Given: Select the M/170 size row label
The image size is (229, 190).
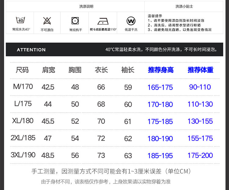Looking at the screenshot, I should point(23,87).
